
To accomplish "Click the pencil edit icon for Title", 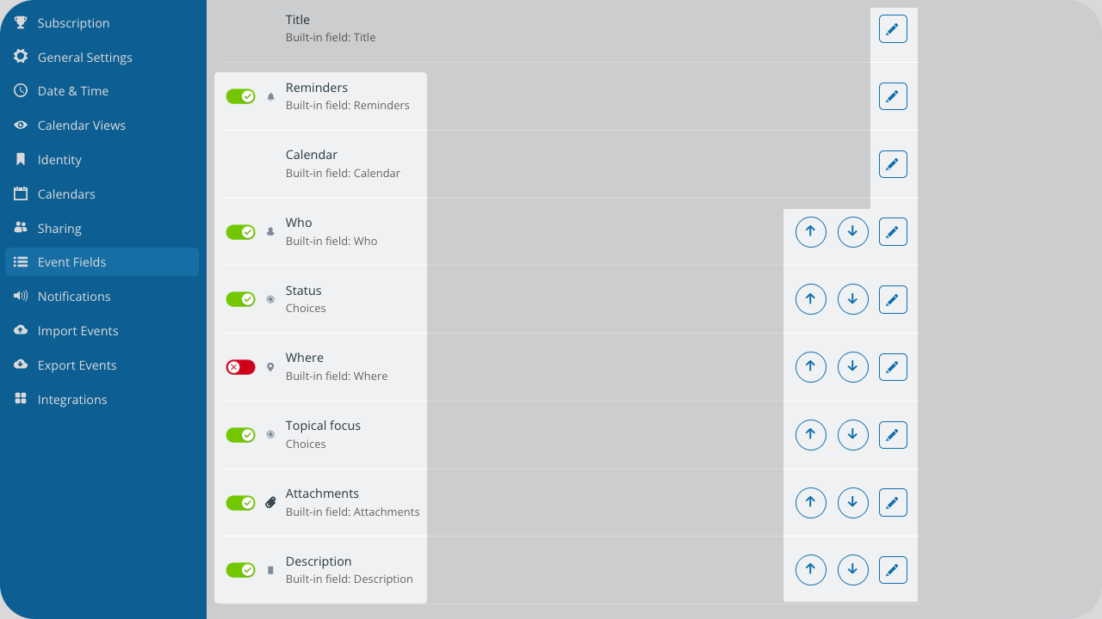I will (893, 29).
